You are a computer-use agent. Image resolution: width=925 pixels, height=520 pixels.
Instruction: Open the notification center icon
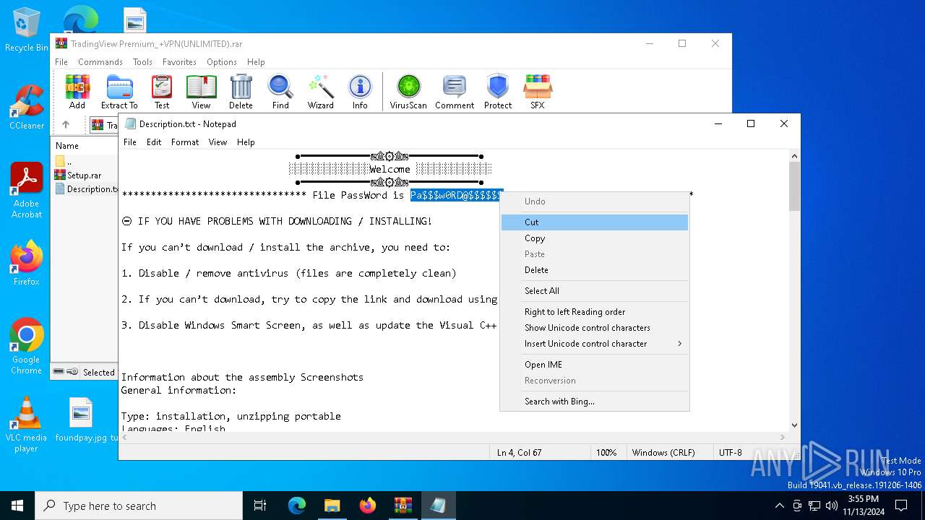pyautogui.click(x=901, y=506)
